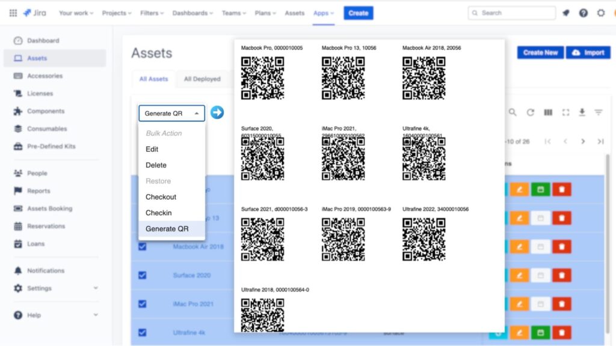Image resolution: width=616 pixels, height=346 pixels.
Task: Refresh the asset list with the reload icon
Action: coord(531,112)
